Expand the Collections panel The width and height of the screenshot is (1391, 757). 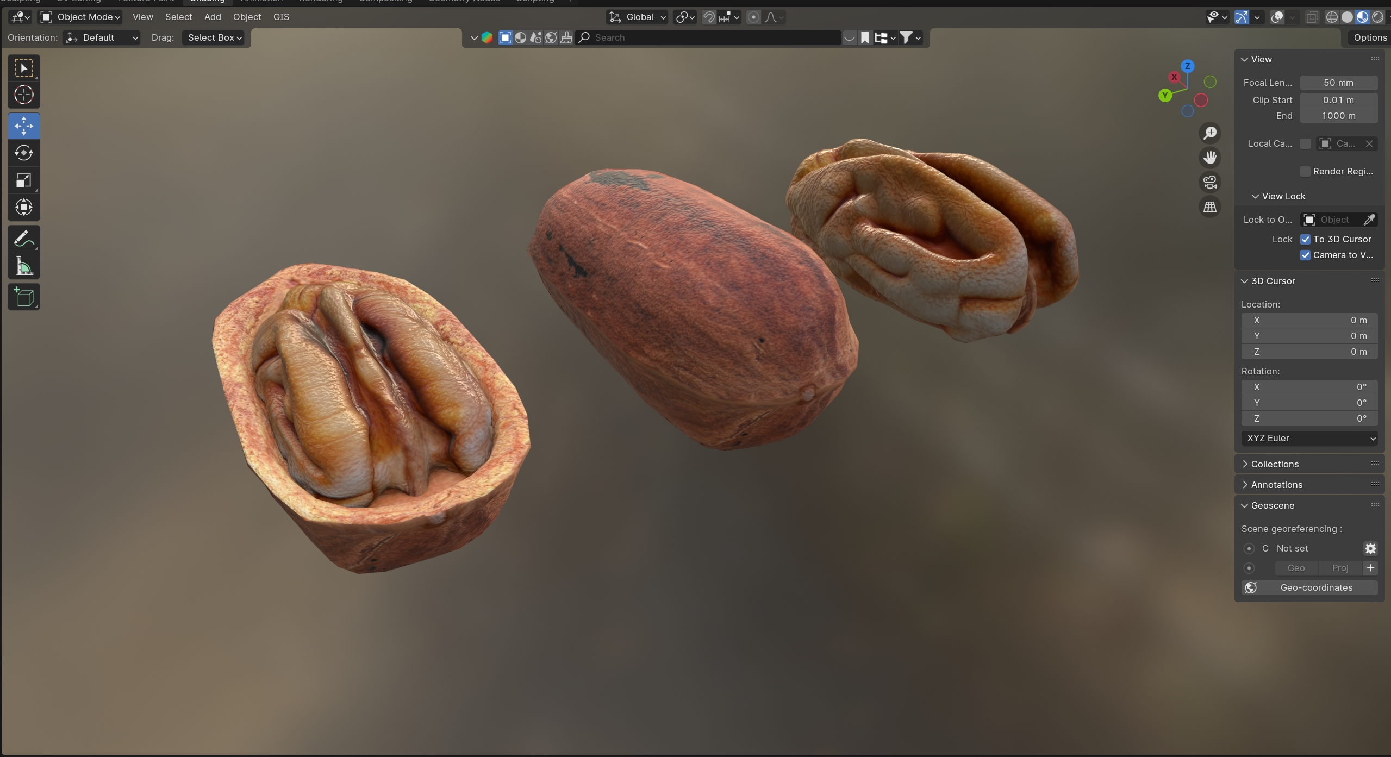1274,464
